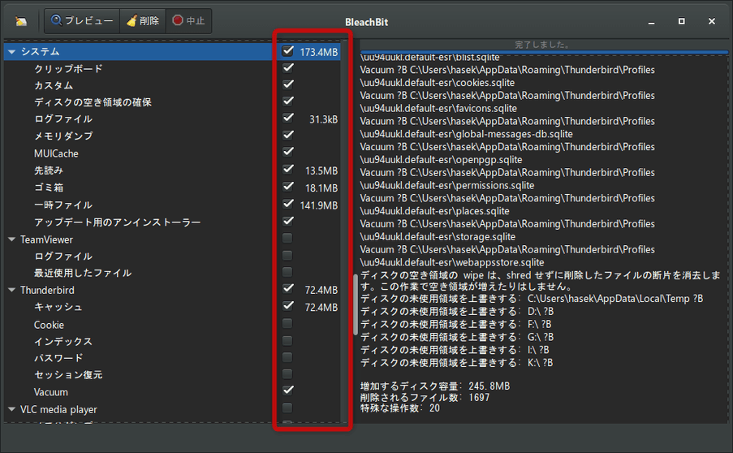Select the カスタム tree item
This screenshot has height=453, width=733.
pos(54,85)
